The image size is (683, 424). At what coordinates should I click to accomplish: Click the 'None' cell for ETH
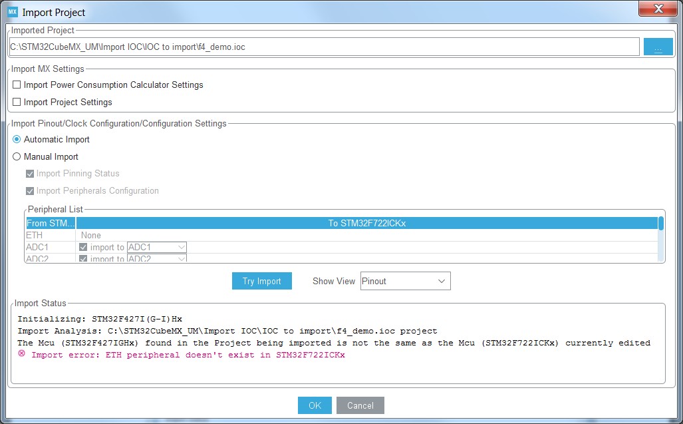tap(91, 236)
